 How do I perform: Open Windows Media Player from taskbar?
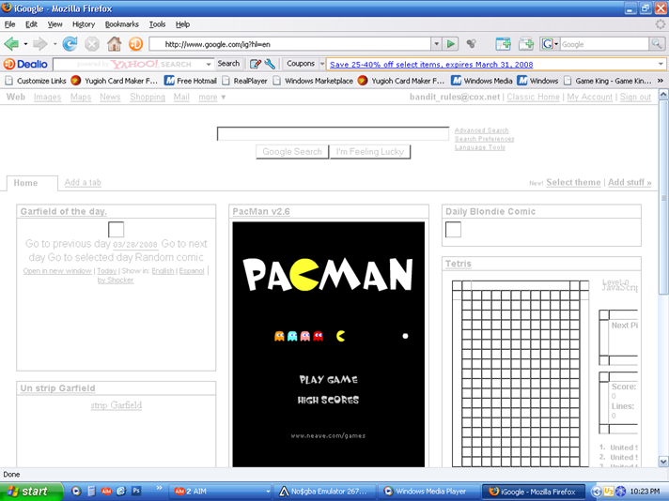(424, 491)
